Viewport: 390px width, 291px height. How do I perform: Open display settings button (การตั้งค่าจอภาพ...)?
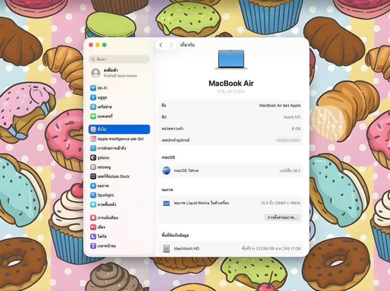click(x=282, y=217)
